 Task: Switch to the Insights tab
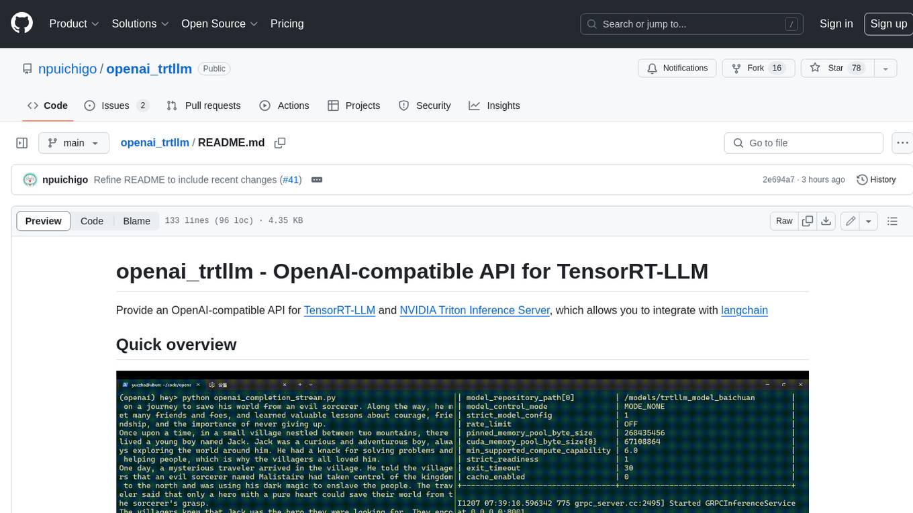tap(494, 105)
